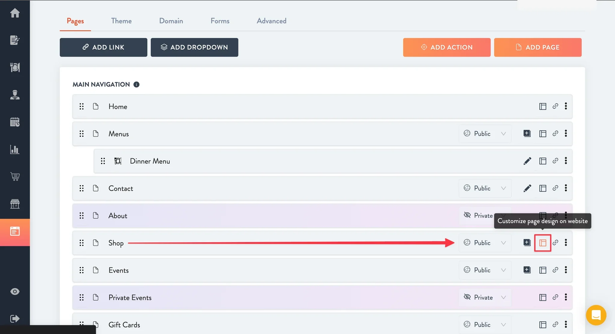Switch to the Forms tab
615x334 pixels.
(220, 21)
